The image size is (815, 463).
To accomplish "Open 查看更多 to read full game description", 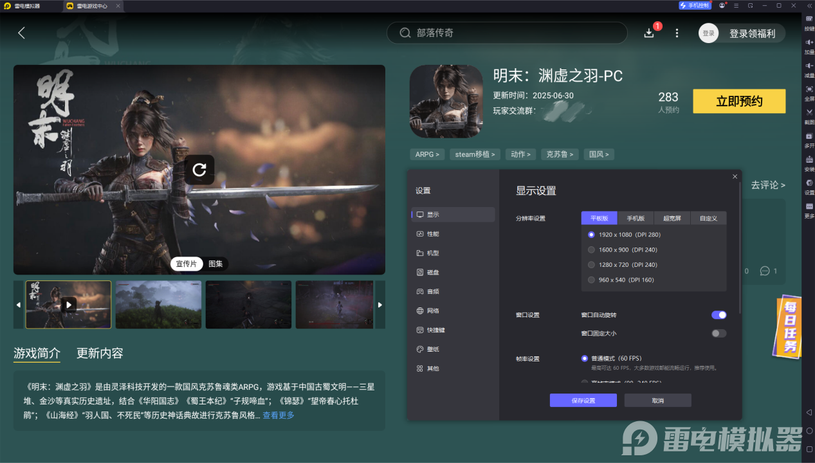I will [278, 415].
